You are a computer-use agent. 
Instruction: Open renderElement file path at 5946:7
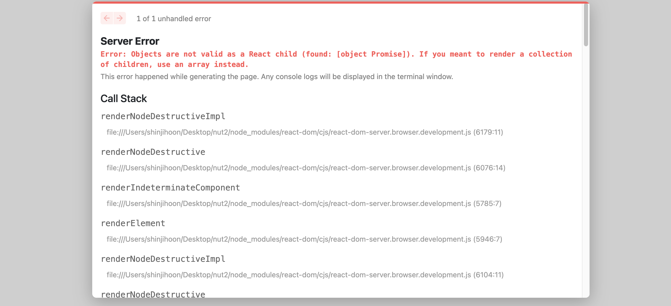[x=304, y=239]
